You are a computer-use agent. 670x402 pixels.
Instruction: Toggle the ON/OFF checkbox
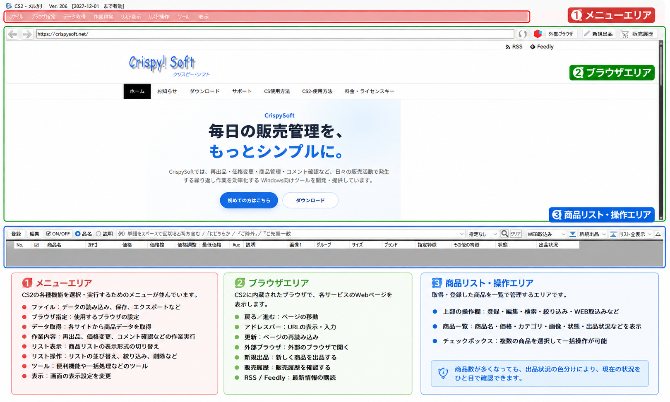[x=48, y=234]
